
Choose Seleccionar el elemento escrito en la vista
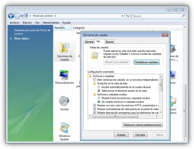(x=99, y=91)
